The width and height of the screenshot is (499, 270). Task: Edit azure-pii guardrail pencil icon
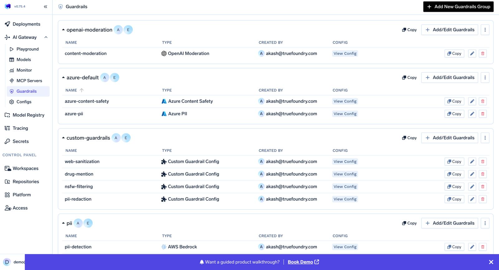pyautogui.click(x=472, y=114)
